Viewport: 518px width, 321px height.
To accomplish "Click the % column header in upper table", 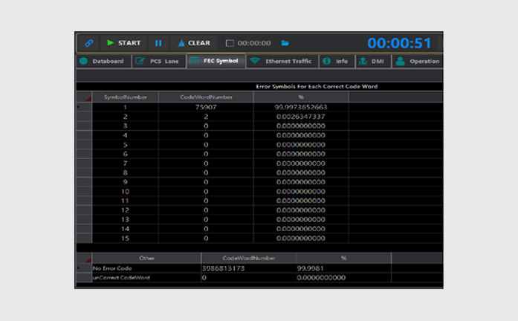I will [x=301, y=97].
